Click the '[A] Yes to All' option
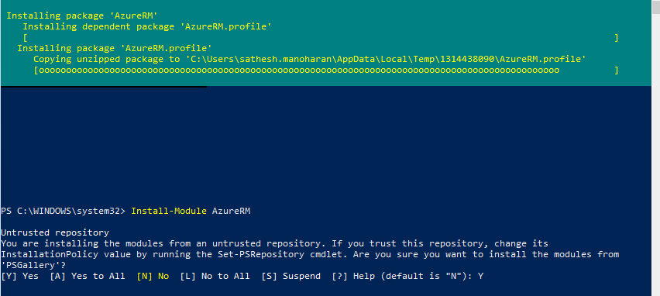Image resolution: width=660 pixels, height=296 pixels. [87, 276]
